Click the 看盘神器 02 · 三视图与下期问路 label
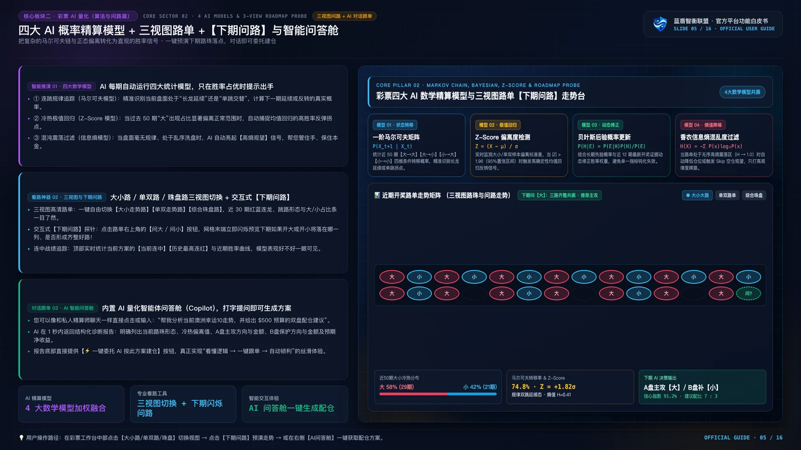The width and height of the screenshot is (801, 450). [67, 197]
